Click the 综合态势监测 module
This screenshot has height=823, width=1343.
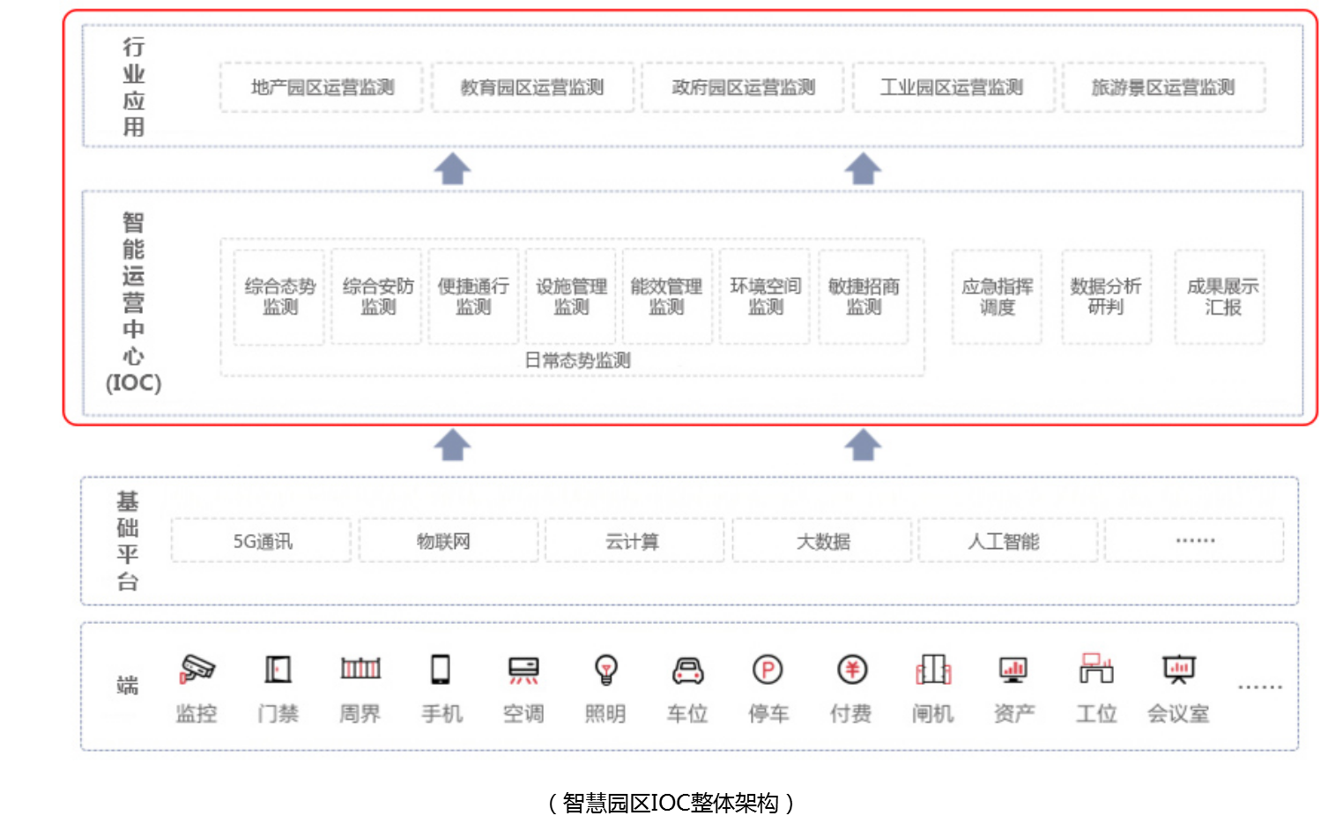pyautogui.click(x=279, y=297)
